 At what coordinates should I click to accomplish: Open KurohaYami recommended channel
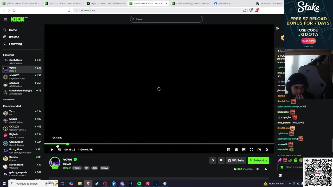[22, 166]
